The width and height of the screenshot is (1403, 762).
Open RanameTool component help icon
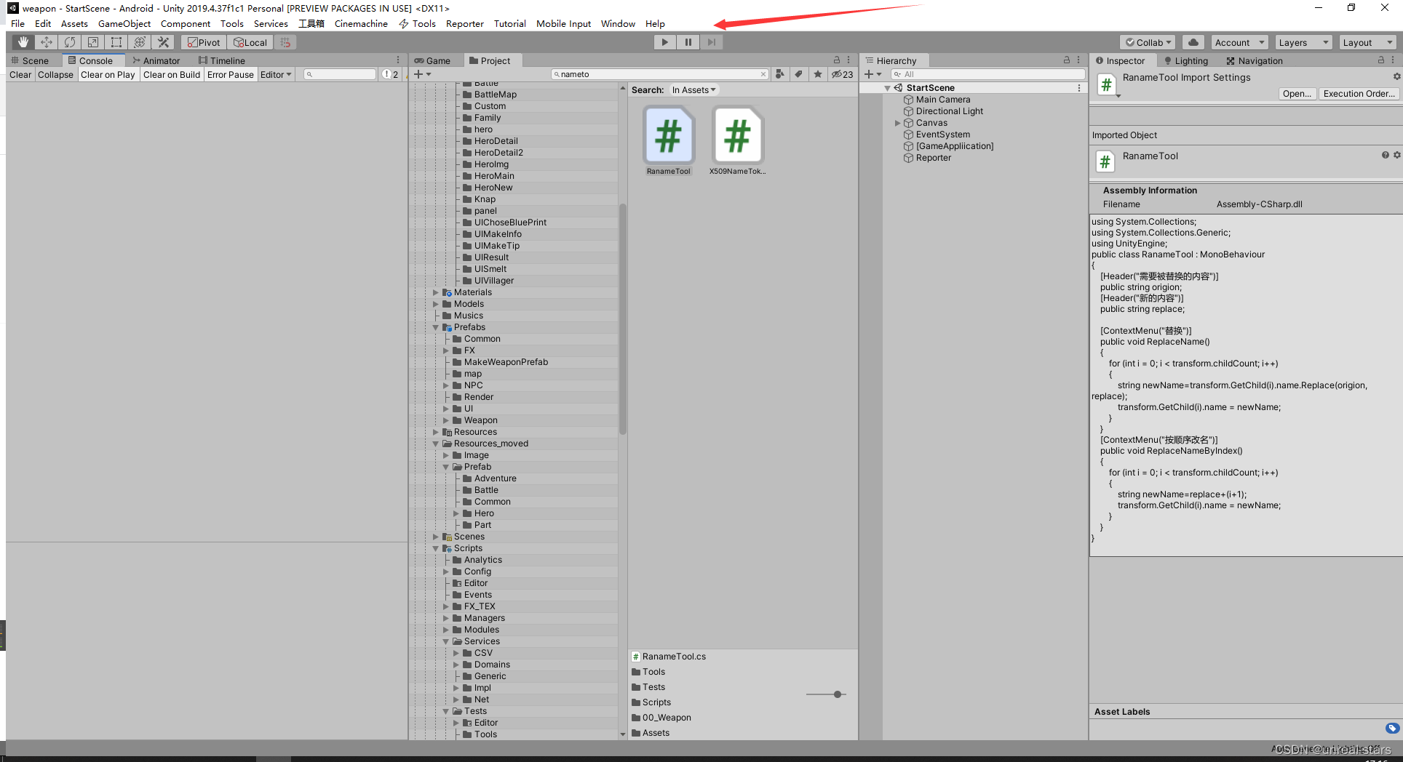1386,155
